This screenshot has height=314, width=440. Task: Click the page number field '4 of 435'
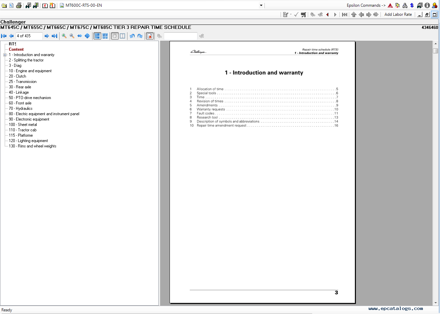pos(29,36)
